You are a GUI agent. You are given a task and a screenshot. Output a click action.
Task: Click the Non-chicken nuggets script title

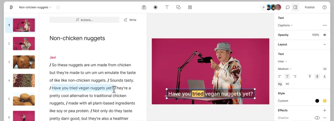pos(77,38)
